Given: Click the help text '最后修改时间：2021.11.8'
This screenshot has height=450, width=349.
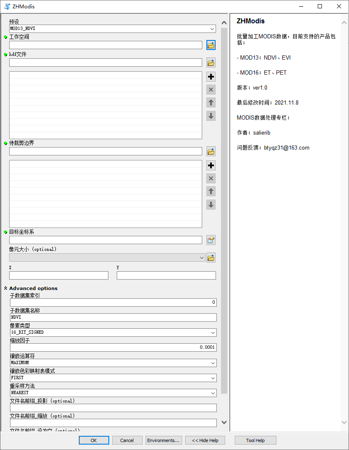Looking at the screenshot, I should coord(268,103).
